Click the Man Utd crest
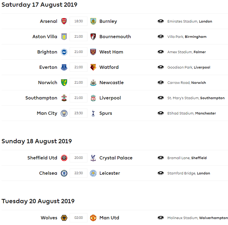This screenshot has width=228, height=225. click(x=93, y=218)
